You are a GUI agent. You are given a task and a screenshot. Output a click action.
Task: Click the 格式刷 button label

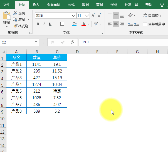(x=23, y=26)
